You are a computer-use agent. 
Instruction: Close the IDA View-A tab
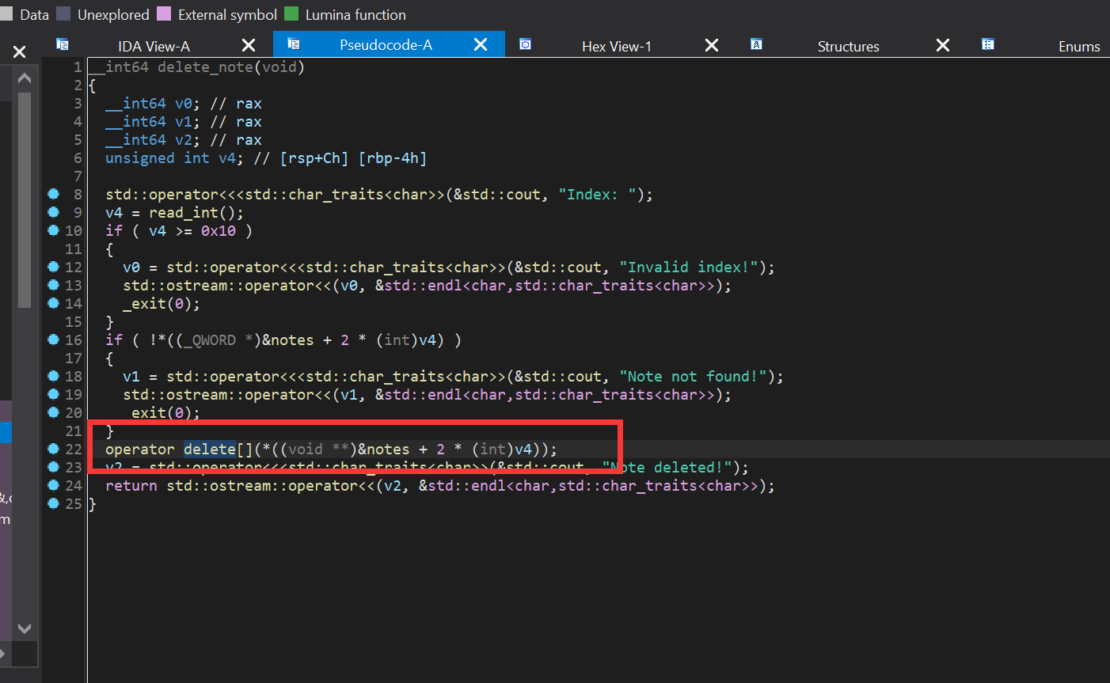pos(249,45)
